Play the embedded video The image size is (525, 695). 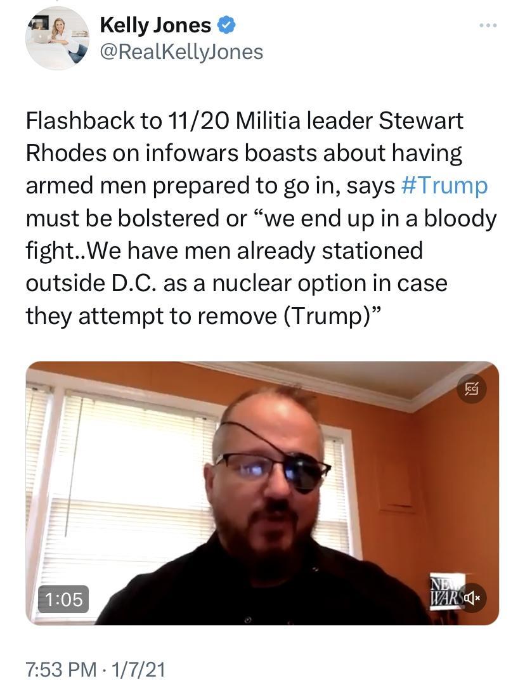[x=262, y=493]
